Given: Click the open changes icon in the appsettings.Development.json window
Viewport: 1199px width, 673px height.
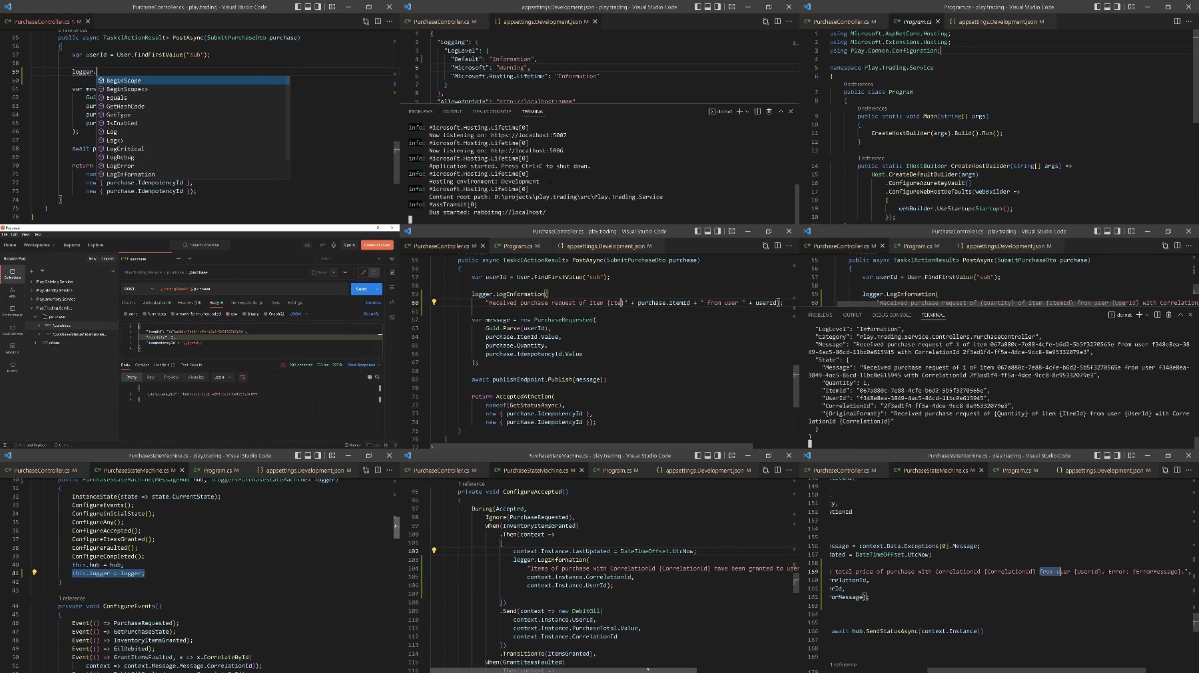Looking at the screenshot, I should (x=765, y=21).
